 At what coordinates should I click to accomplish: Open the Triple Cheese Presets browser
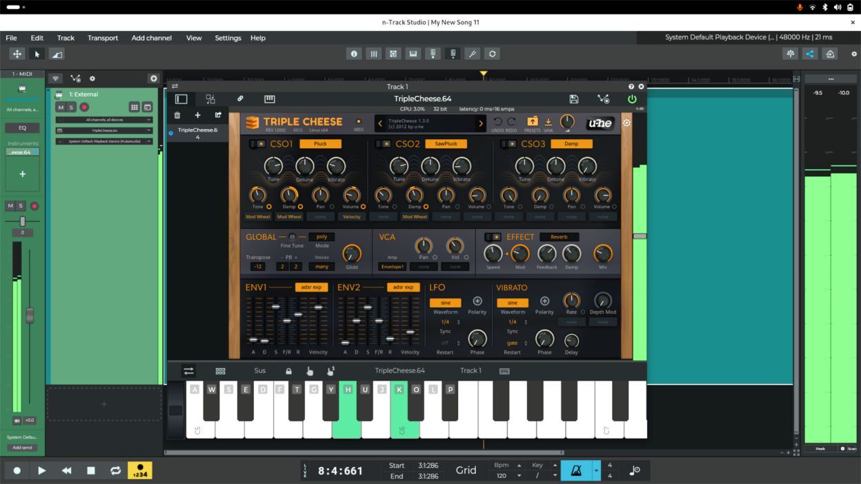click(x=532, y=122)
